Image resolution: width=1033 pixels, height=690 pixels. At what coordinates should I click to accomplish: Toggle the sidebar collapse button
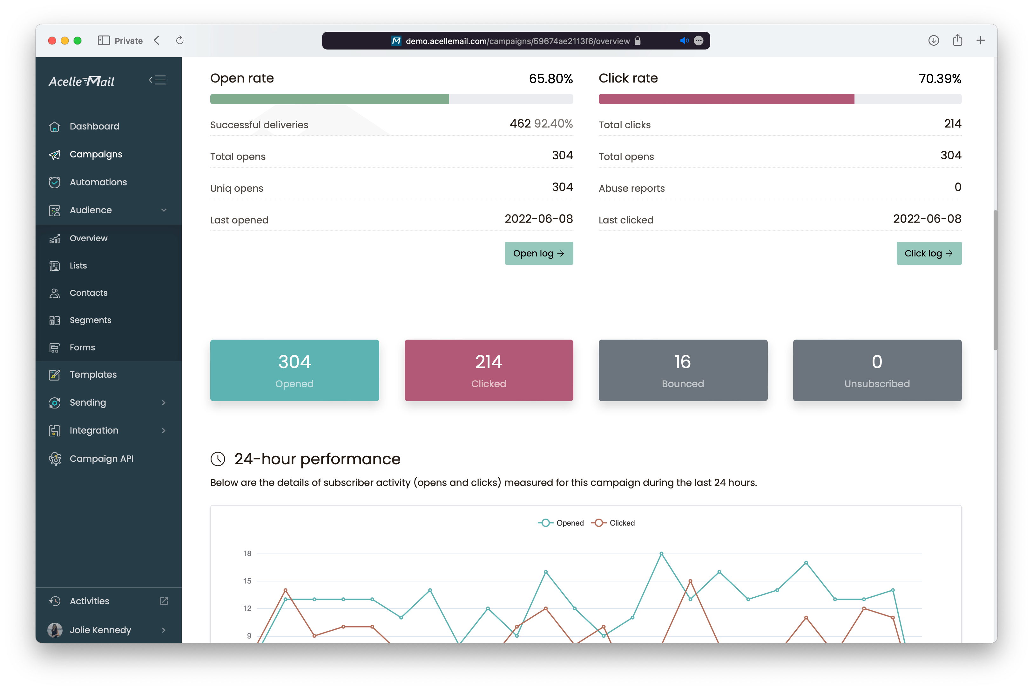[158, 80]
